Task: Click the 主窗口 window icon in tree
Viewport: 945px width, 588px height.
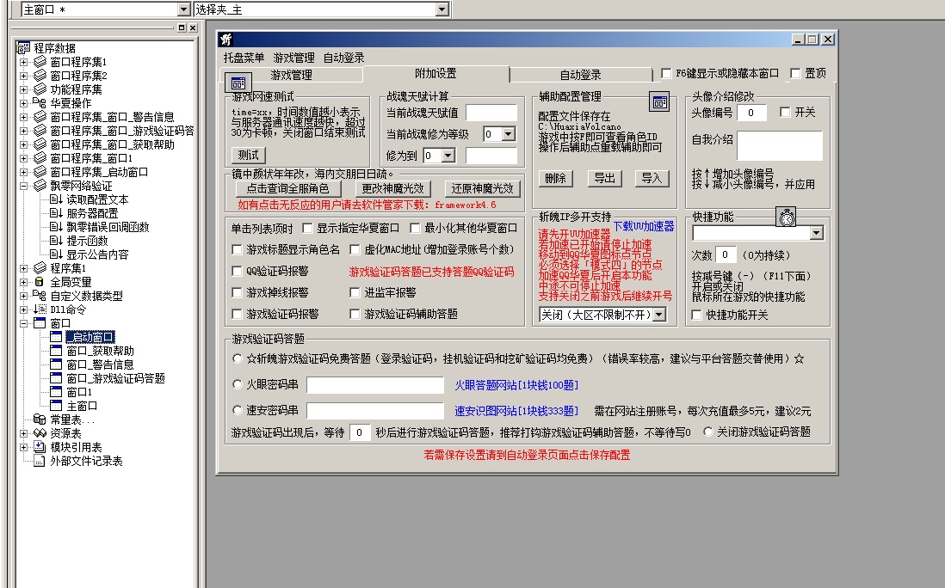Action: 56,406
